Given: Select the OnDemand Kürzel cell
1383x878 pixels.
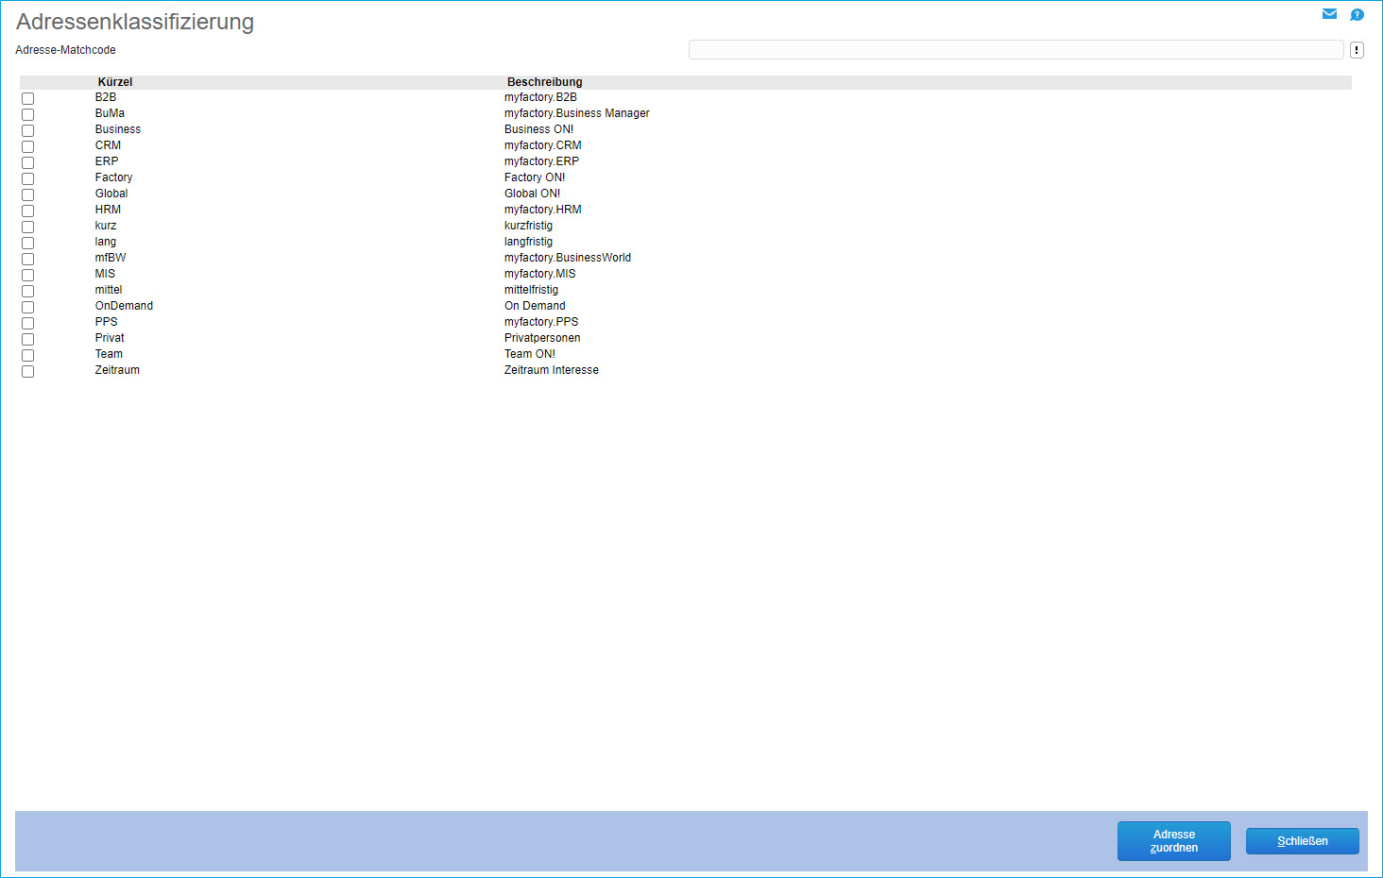Looking at the screenshot, I should tap(124, 306).
